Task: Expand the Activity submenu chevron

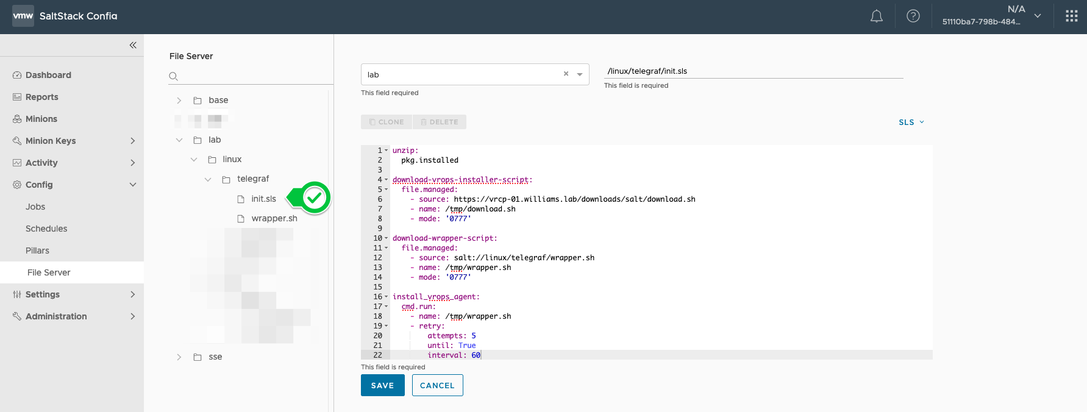Action: click(x=133, y=163)
